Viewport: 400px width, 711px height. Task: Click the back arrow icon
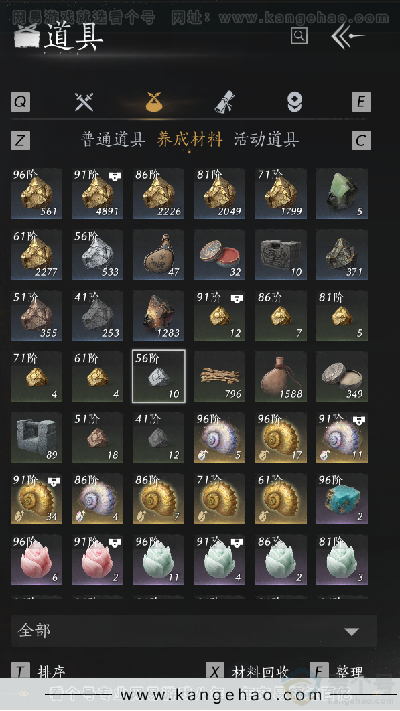pos(347,36)
